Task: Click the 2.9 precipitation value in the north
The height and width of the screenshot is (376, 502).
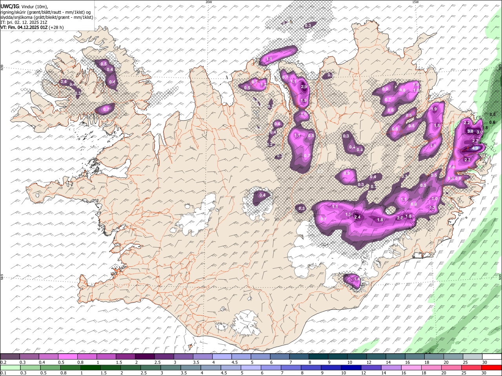Action: click(x=304, y=87)
